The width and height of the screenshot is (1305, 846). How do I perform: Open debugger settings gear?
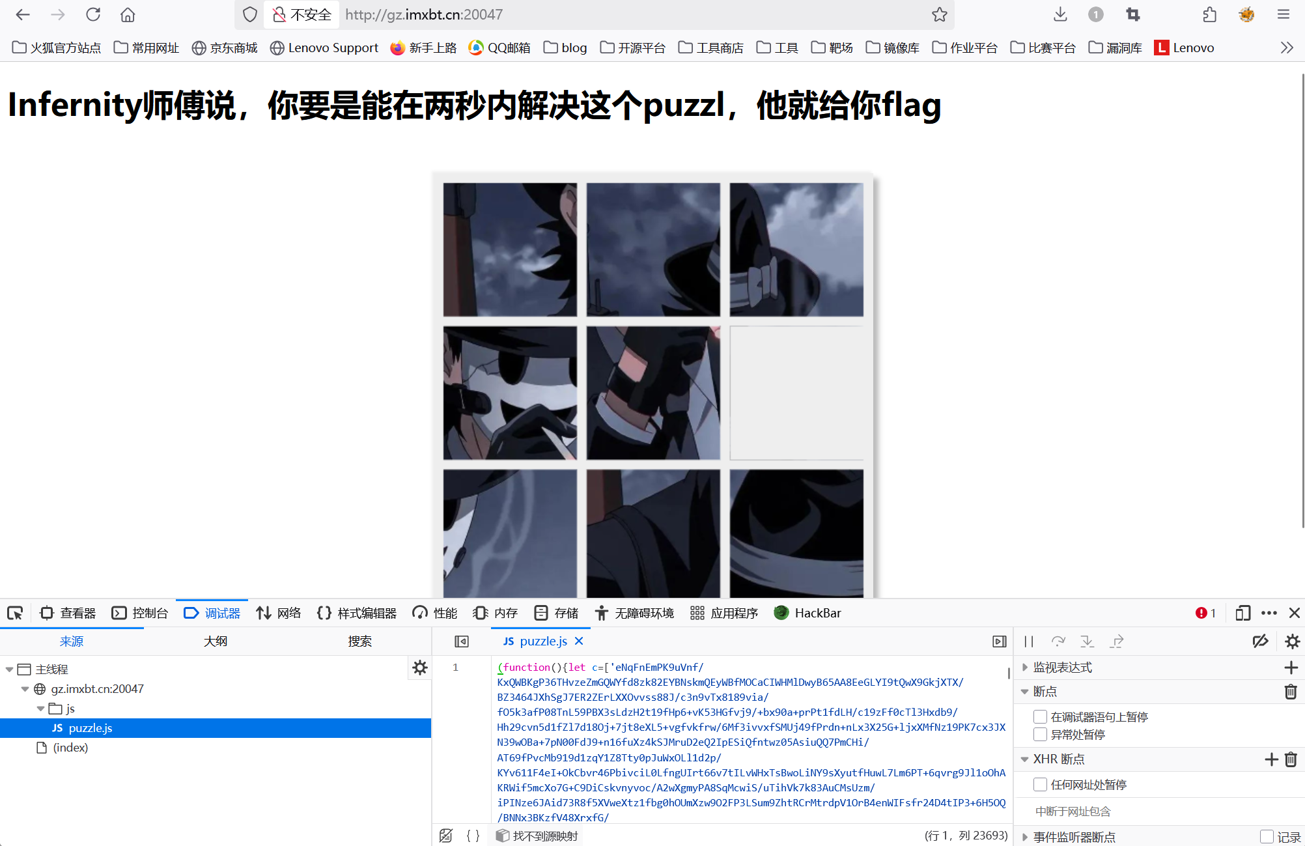[x=1292, y=642]
